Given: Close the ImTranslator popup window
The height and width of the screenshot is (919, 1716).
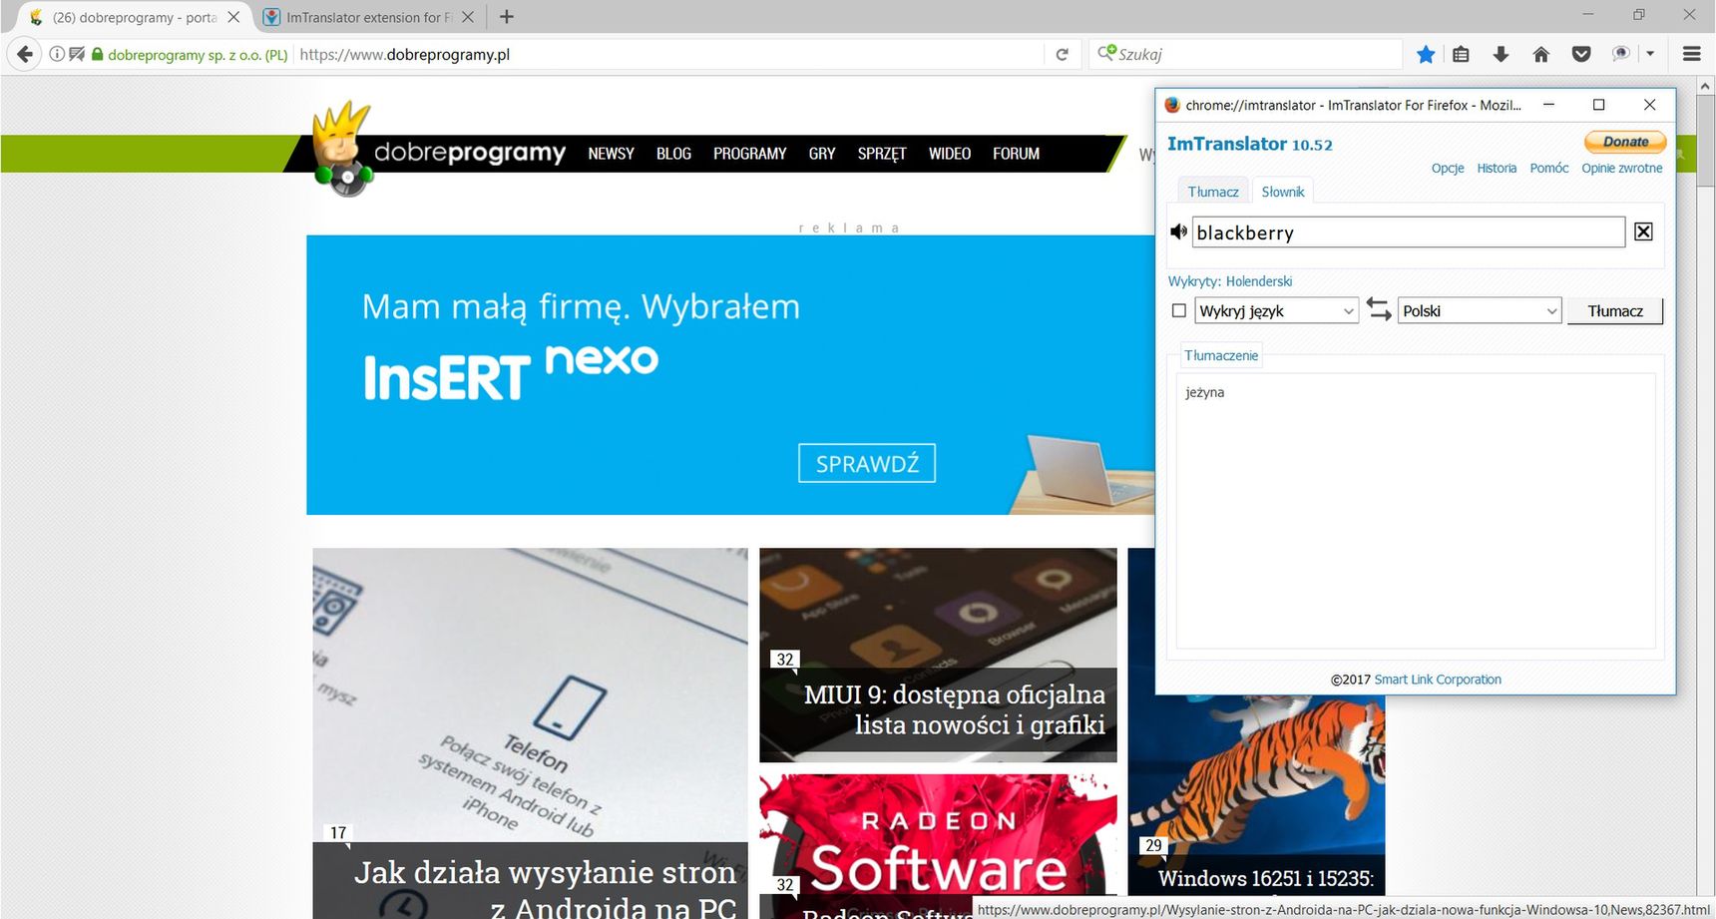Looking at the screenshot, I should point(1649,105).
